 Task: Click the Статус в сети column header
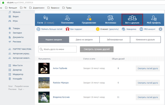click(x=89, y=59)
